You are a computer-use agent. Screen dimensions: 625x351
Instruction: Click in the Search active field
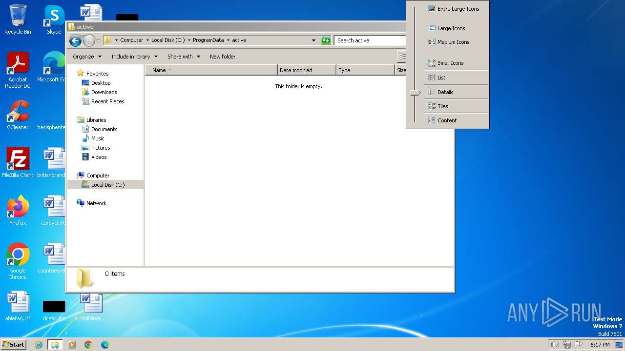[370, 40]
